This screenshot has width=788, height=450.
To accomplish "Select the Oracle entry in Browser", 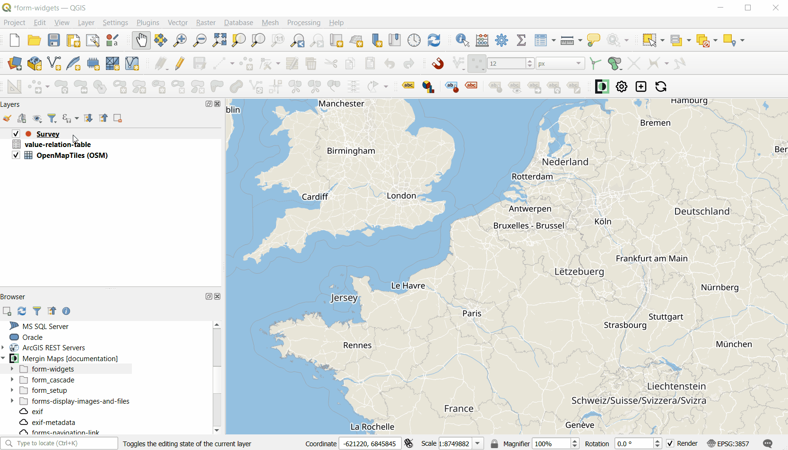I will (33, 337).
